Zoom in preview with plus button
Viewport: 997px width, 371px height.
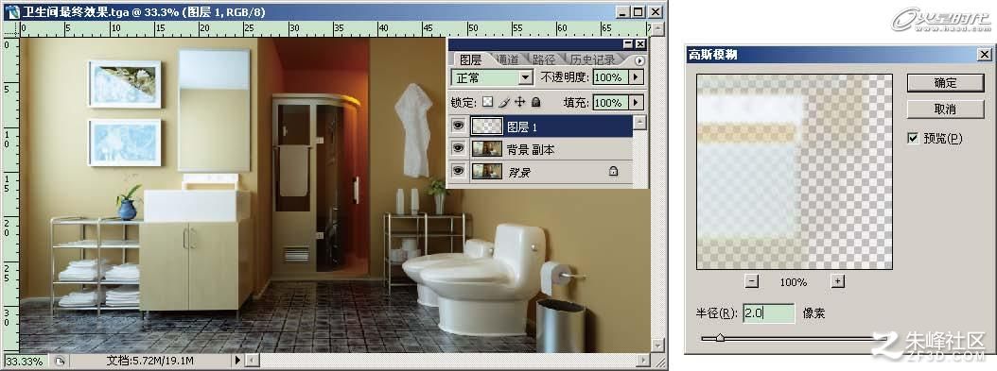coord(837,281)
